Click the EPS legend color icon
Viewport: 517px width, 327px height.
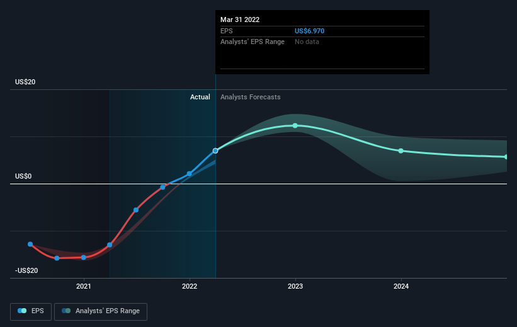point(22,311)
